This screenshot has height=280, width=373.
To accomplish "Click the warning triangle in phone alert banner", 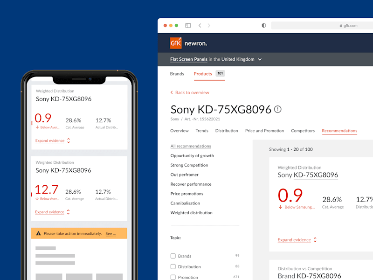I will tap(38, 233).
